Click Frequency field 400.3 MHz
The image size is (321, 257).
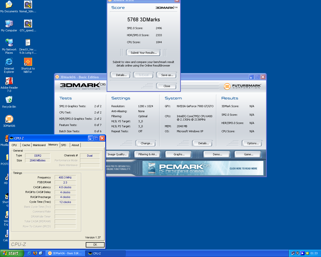(x=65, y=177)
